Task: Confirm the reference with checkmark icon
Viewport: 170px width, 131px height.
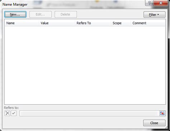Action: coord(14,113)
